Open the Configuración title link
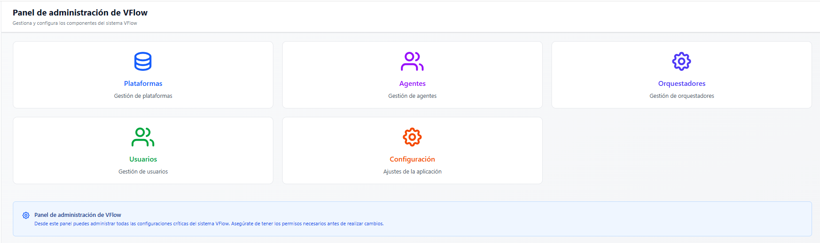This screenshot has height=243, width=820. [x=412, y=159]
